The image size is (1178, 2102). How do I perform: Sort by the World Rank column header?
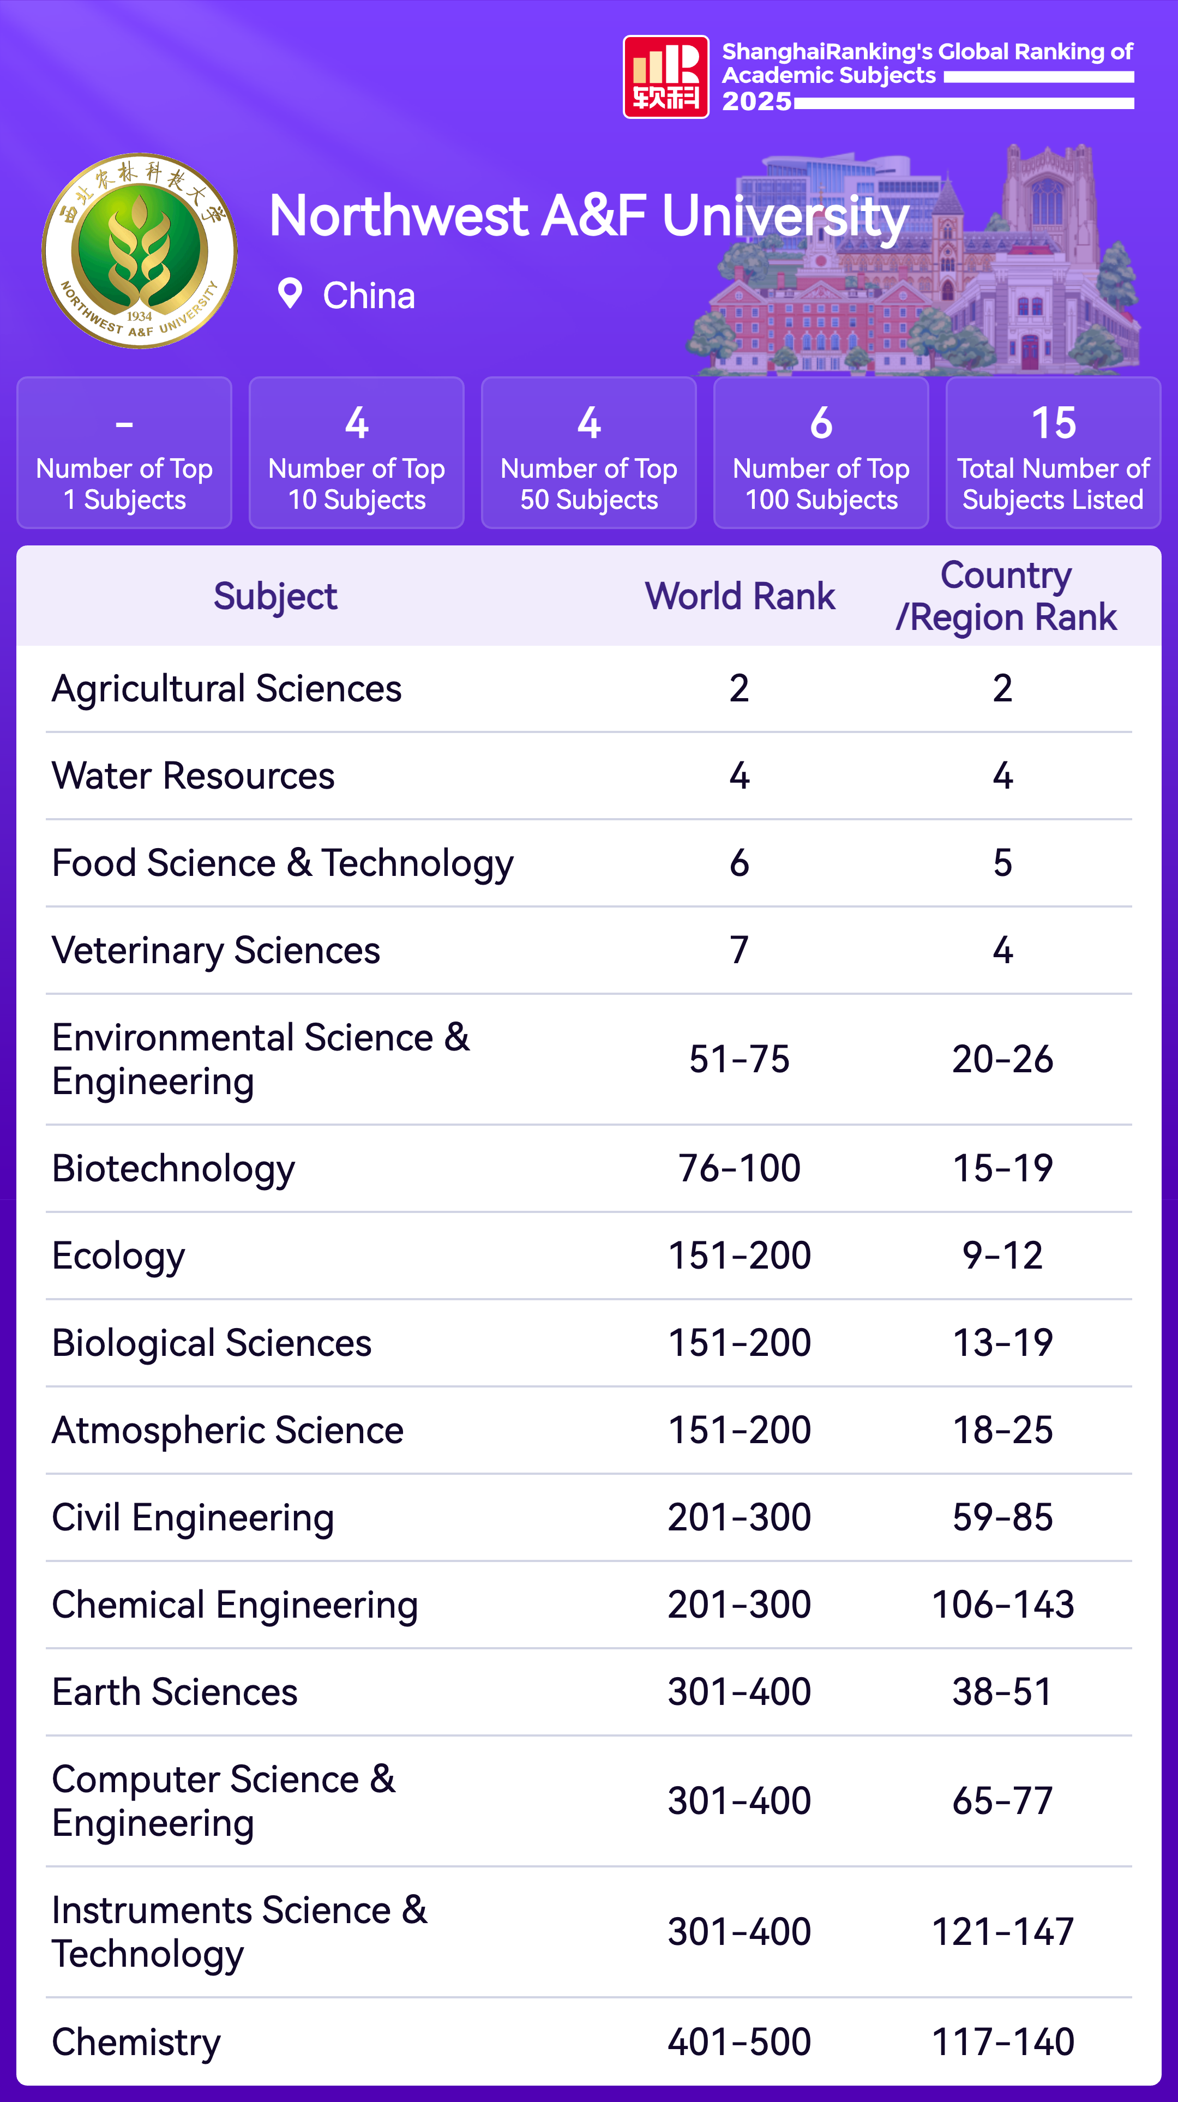tap(739, 597)
